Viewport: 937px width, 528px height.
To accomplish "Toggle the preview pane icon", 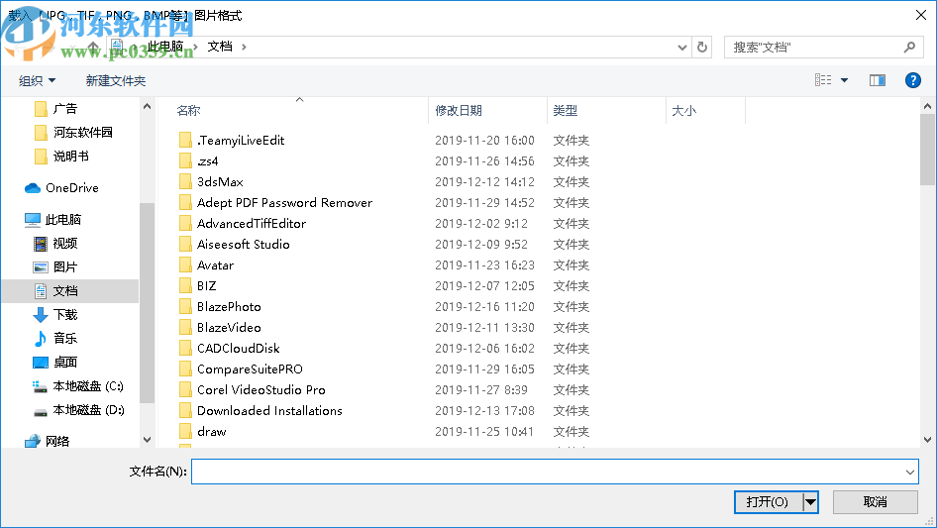I will pyautogui.click(x=878, y=80).
